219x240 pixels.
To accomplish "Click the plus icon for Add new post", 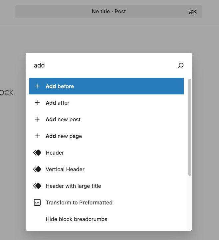I will point(37,119).
